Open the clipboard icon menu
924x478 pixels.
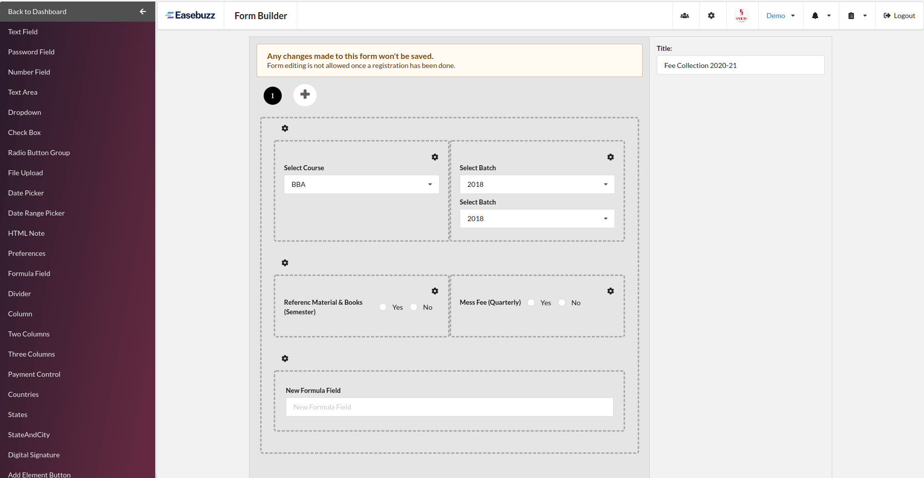pyautogui.click(x=851, y=16)
